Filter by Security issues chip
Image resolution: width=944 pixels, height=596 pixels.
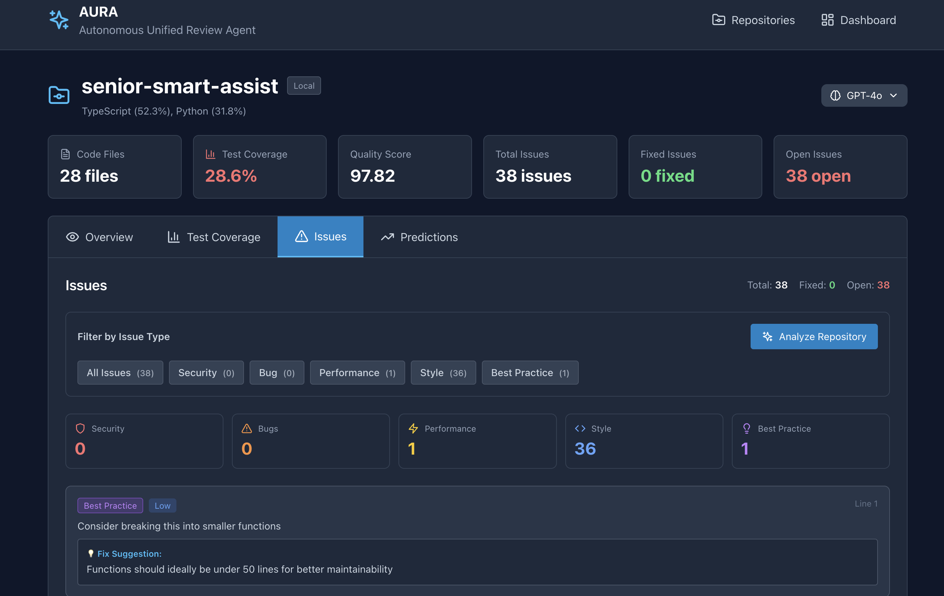coord(206,373)
